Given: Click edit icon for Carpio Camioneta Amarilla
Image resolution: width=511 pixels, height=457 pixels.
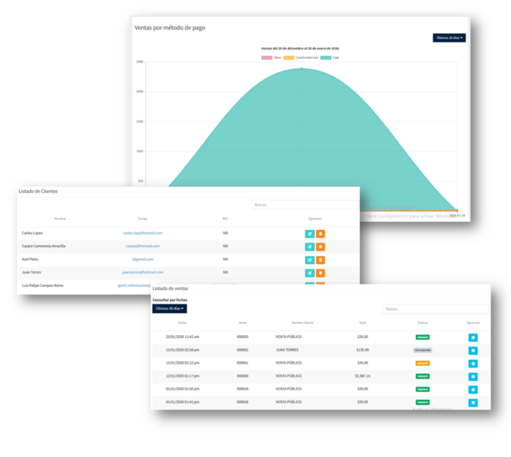Looking at the screenshot, I should click(x=309, y=246).
